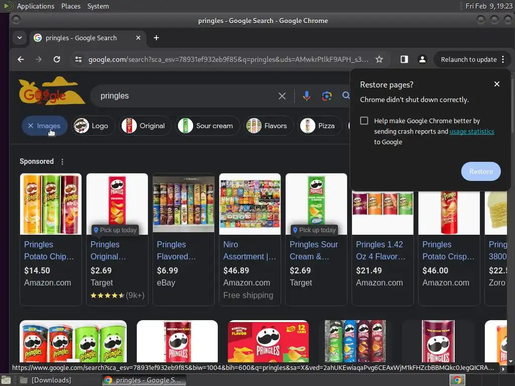Screen dimensions: 515x386
Task: Click the three-can Pringles sponsored product image
Action: point(51,204)
